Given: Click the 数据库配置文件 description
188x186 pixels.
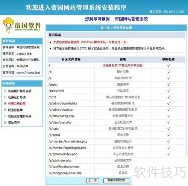Looking at the screenshot, I should pyautogui.click(x=123, y=116).
